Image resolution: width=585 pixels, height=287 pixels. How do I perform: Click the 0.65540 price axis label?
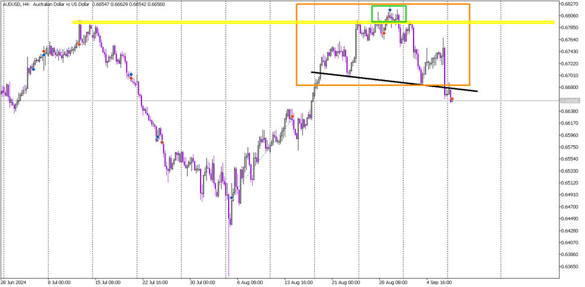click(570, 159)
